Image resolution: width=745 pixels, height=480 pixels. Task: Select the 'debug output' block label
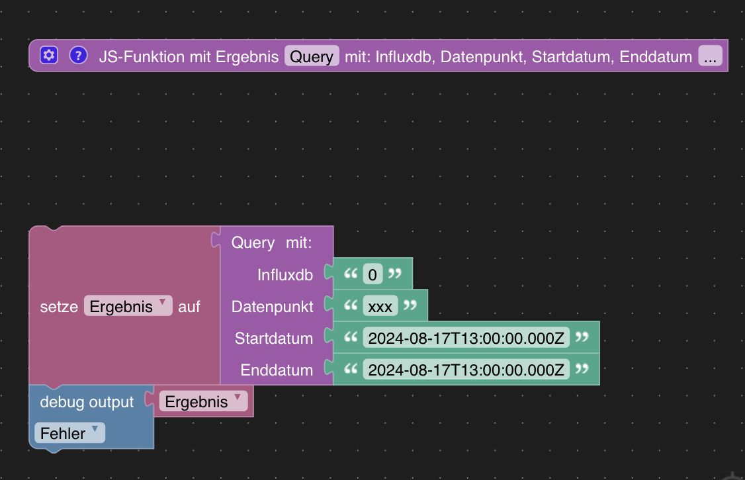coord(87,402)
